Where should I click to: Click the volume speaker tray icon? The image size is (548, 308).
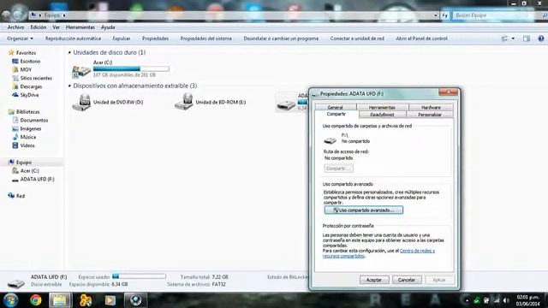pos(506,300)
